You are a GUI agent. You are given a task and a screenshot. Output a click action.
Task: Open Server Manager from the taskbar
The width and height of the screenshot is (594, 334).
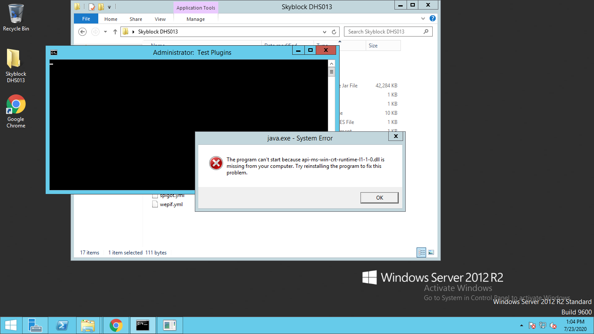35,325
